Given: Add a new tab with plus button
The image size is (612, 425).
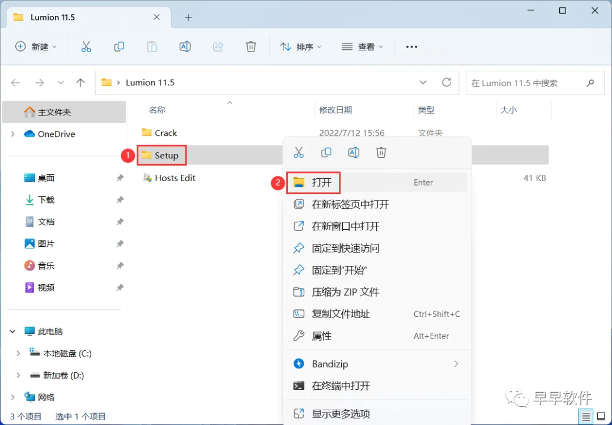Looking at the screenshot, I should 188,18.
